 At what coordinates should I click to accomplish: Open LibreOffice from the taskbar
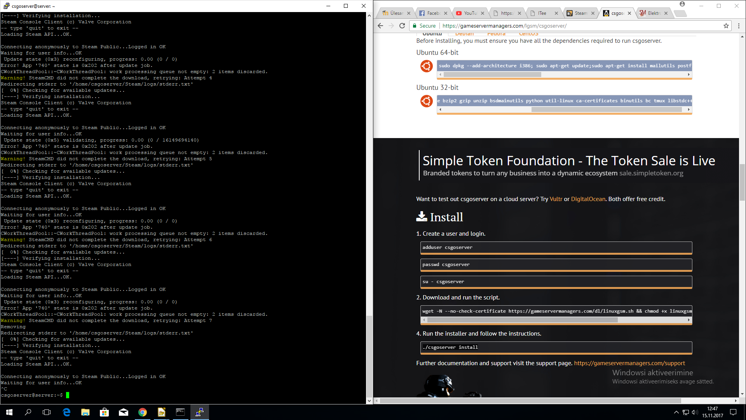click(162, 412)
